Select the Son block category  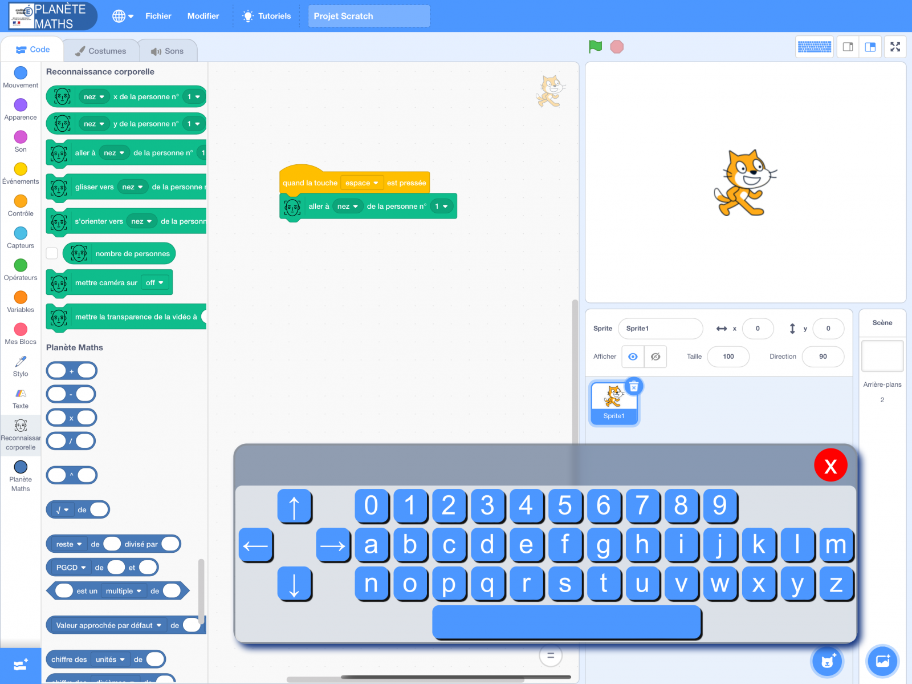[21, 141]
